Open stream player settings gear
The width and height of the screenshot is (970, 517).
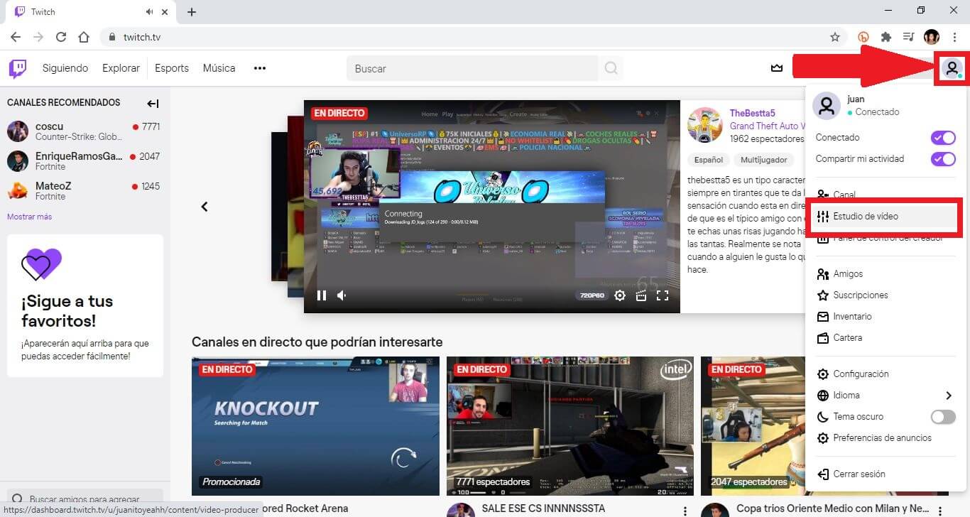[x=620, y=295]
